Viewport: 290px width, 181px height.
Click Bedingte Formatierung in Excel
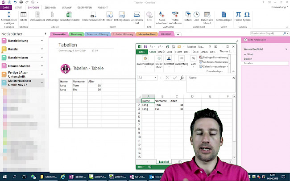pyautogui.click(x=215, y=57)
